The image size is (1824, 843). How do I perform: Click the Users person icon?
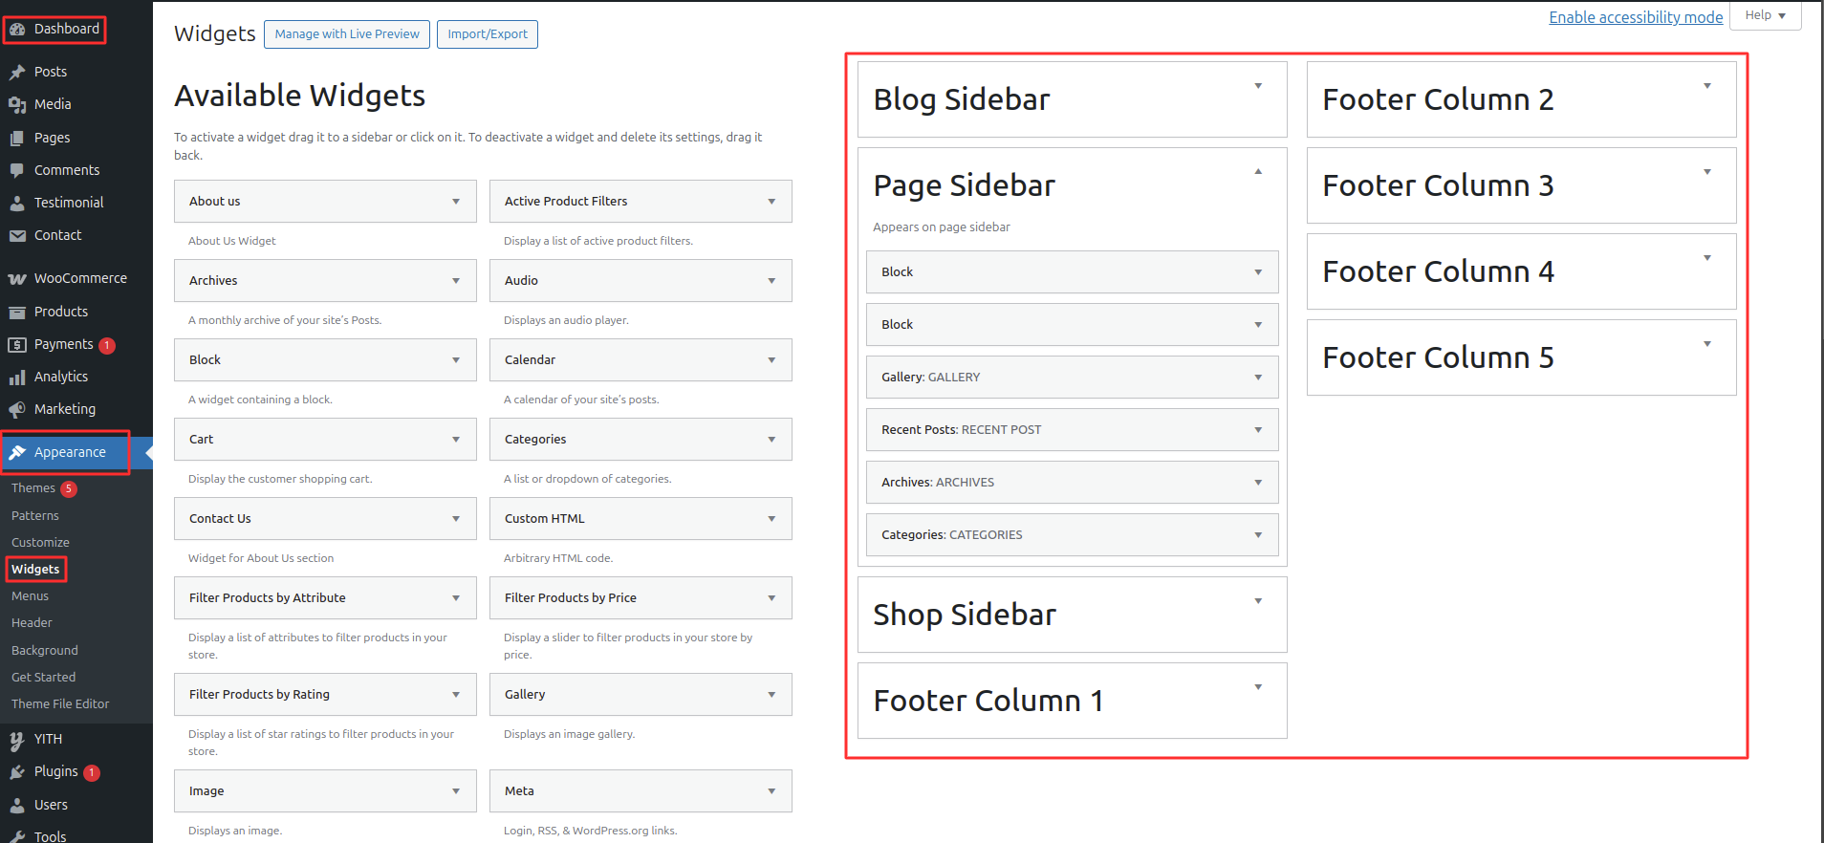[x=17, y=805]
